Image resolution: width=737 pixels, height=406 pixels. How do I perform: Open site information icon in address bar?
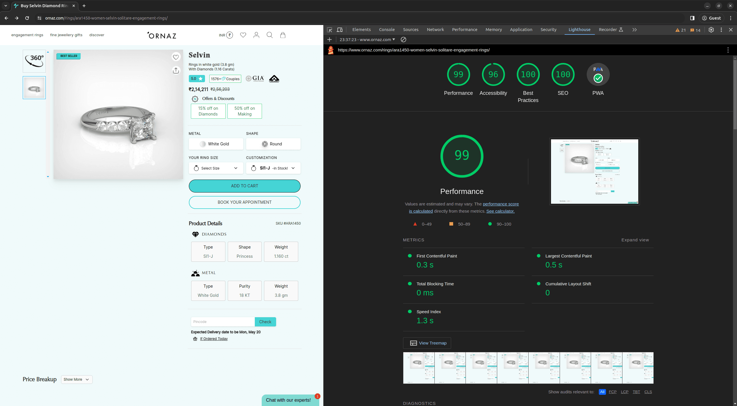(x=39, y=18)
